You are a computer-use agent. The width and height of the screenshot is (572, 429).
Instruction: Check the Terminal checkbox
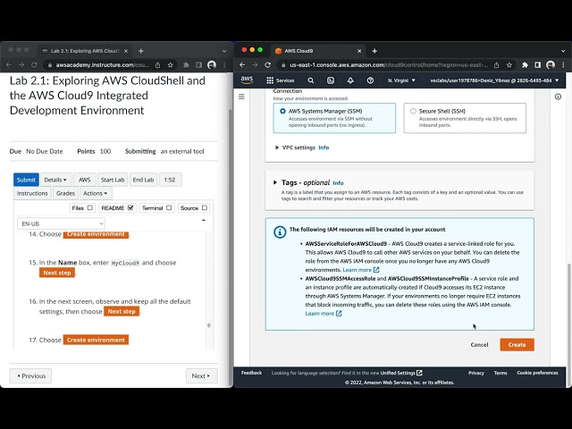pos(169,207)
